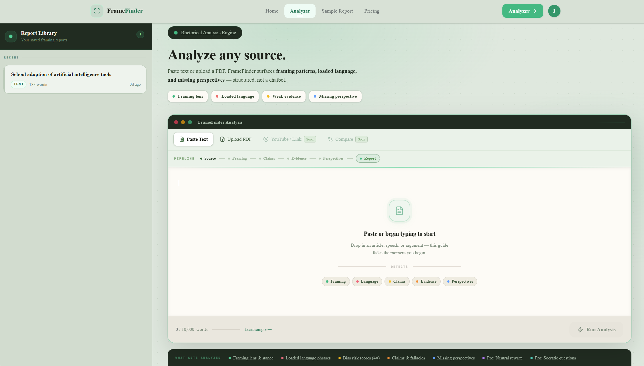Select the YouTube / Link tab
Screen dimensions: 644x366
click(290, 139)
